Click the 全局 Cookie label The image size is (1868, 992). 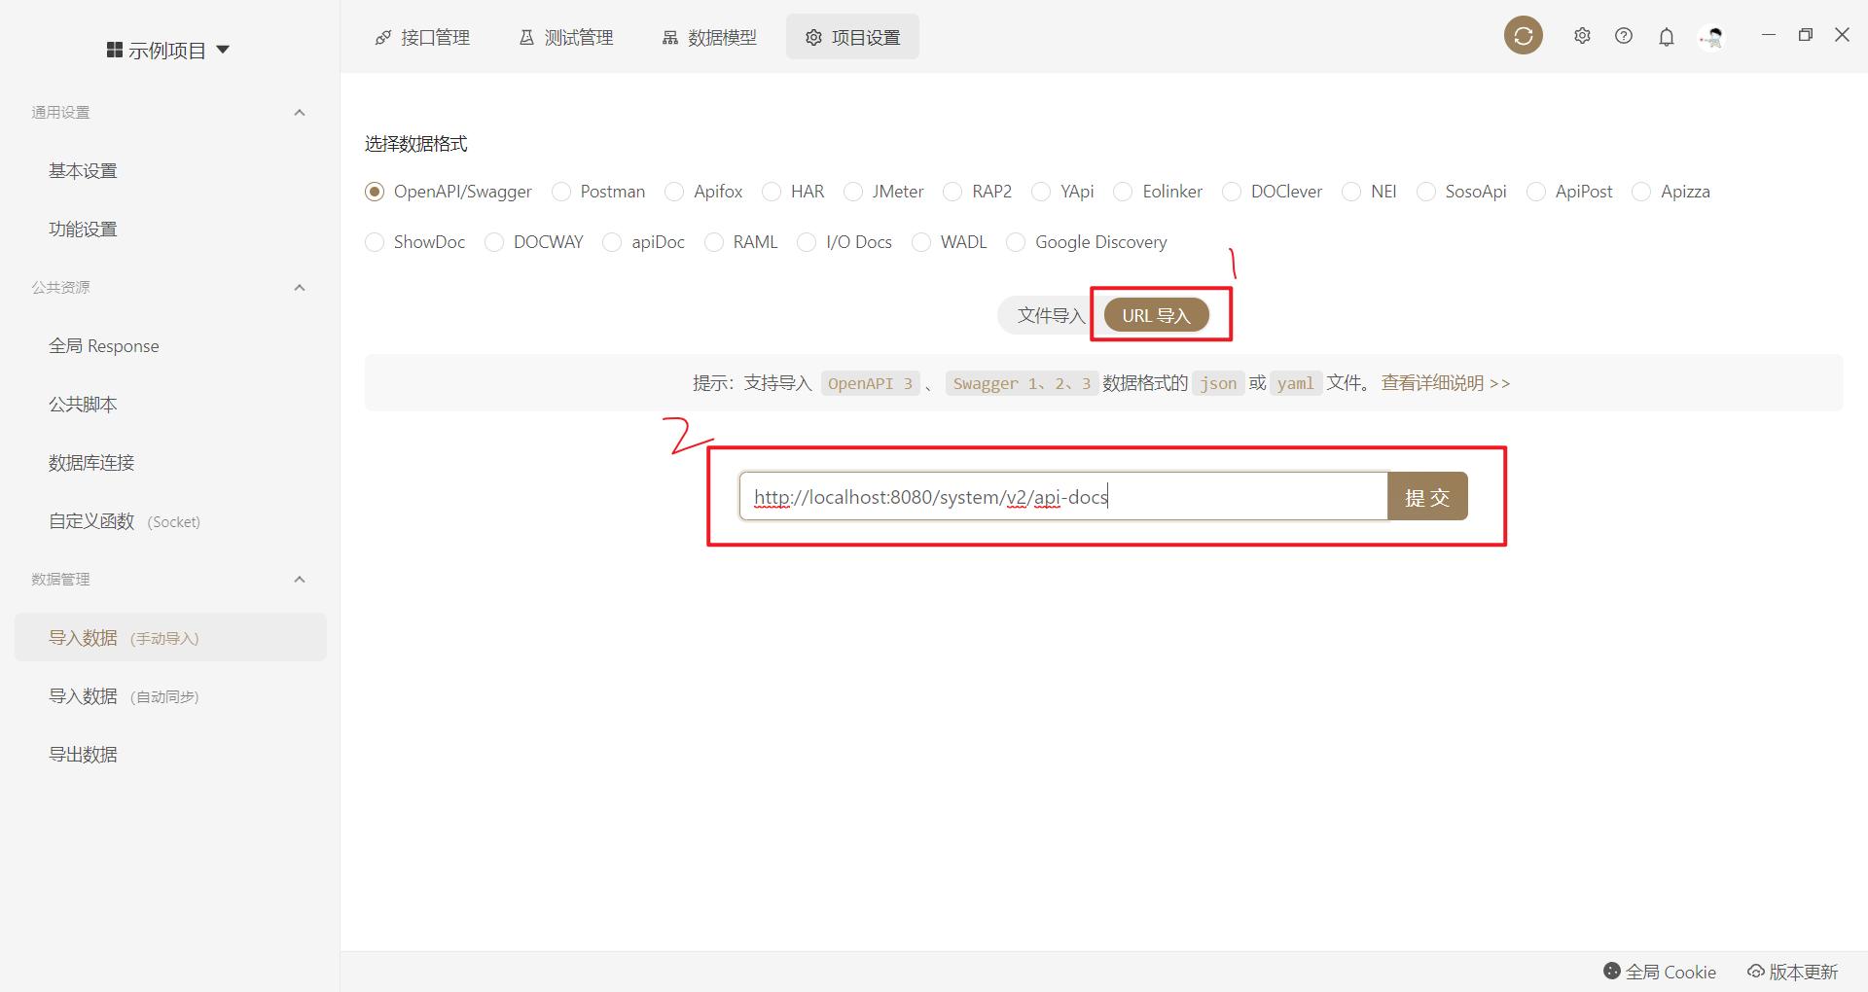(1670, 972)
